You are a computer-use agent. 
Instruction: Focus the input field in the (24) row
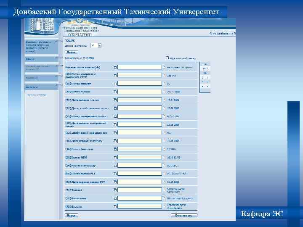coord(140,108)
